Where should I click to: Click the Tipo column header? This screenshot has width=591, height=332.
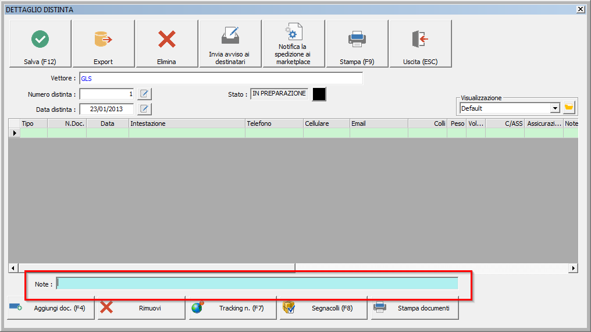(x=34, y=123)
